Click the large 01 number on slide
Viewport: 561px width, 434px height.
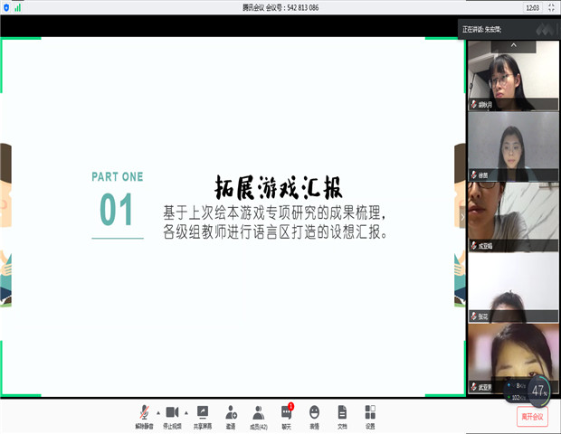click(117, 210)
